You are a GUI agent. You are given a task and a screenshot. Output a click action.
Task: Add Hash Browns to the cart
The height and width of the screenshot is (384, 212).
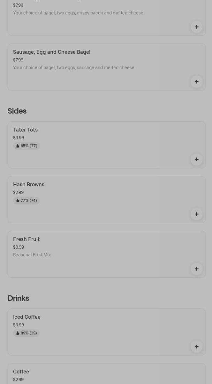coord(196,214)
